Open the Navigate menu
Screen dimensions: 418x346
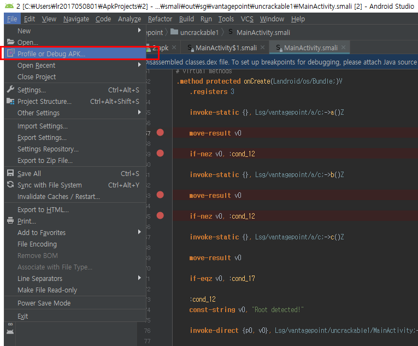[76, 19]
